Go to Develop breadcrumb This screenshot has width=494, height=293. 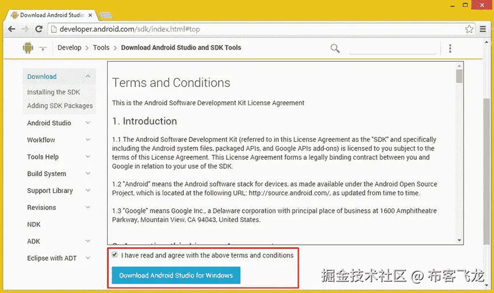(x=69, y=47)
